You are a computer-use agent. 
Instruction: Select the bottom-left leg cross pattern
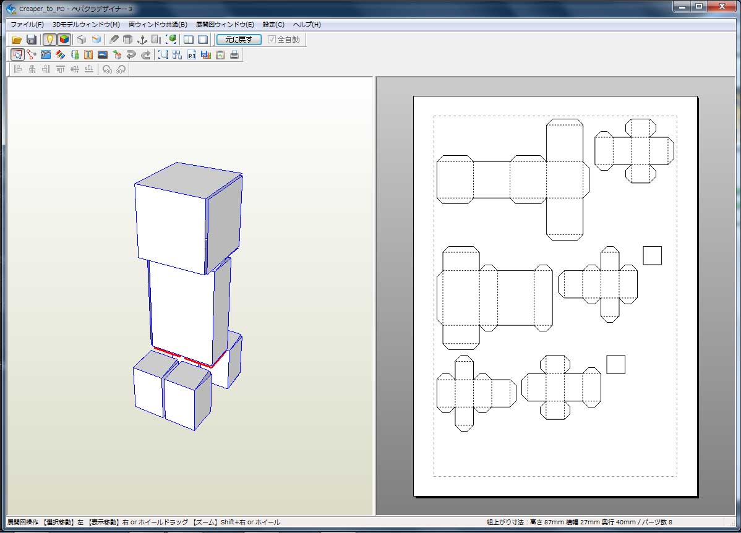coord(476,393)
